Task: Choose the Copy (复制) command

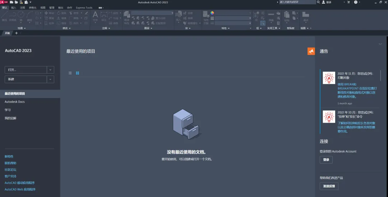Action: pyautogui.click(x=49, y=18)
